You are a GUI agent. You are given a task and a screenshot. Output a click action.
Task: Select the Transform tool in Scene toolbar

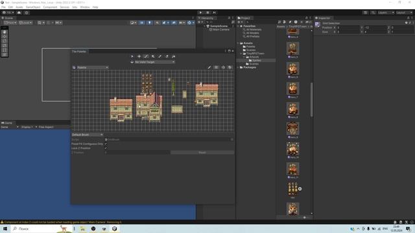5,54
